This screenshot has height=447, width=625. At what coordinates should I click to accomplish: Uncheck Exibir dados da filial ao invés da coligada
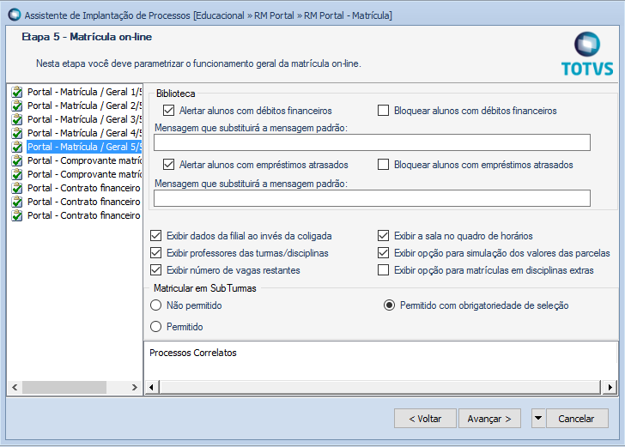point(156,236)
